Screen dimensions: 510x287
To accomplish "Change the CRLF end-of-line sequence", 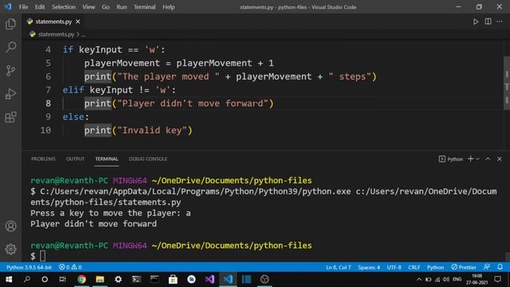I will 414,267.
